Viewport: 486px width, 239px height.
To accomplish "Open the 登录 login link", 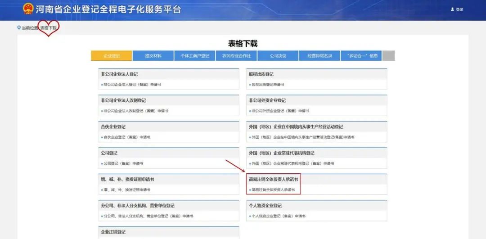I will 459,9.
